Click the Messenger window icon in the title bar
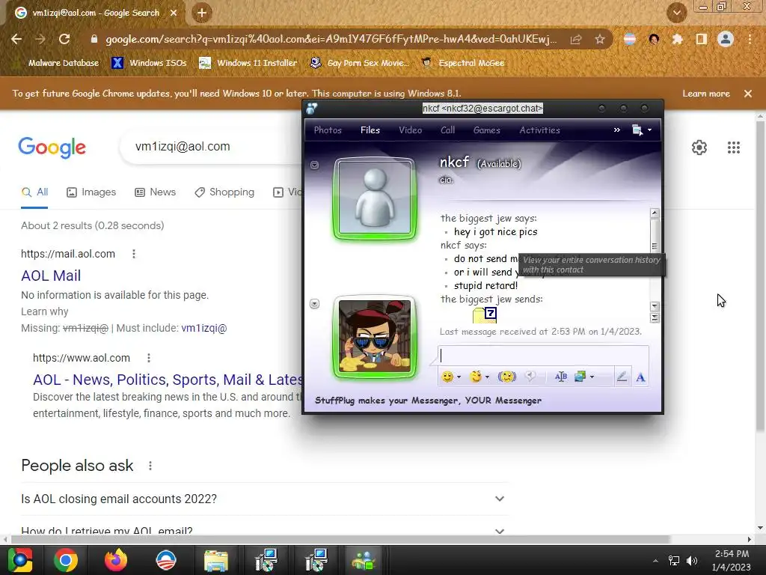 tap(312, 109)
